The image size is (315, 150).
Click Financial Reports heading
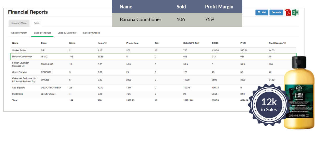28,12
